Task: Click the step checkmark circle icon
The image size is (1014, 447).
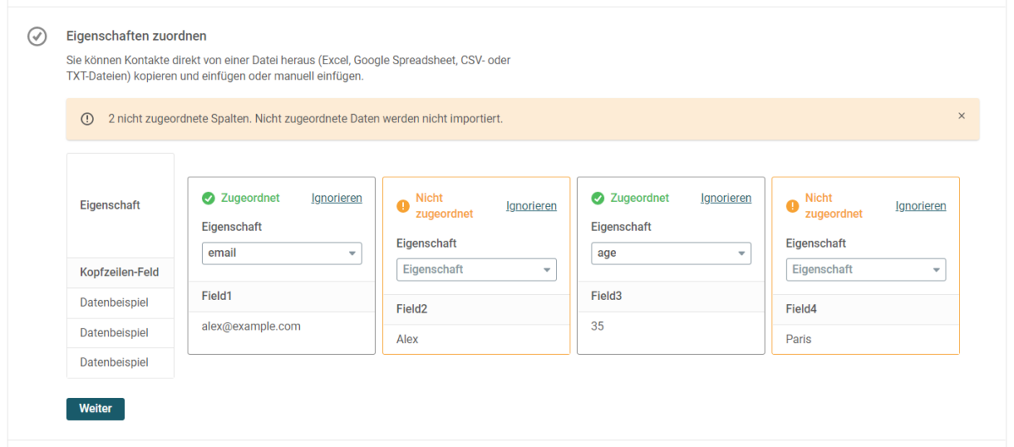Action: point(36,36)
